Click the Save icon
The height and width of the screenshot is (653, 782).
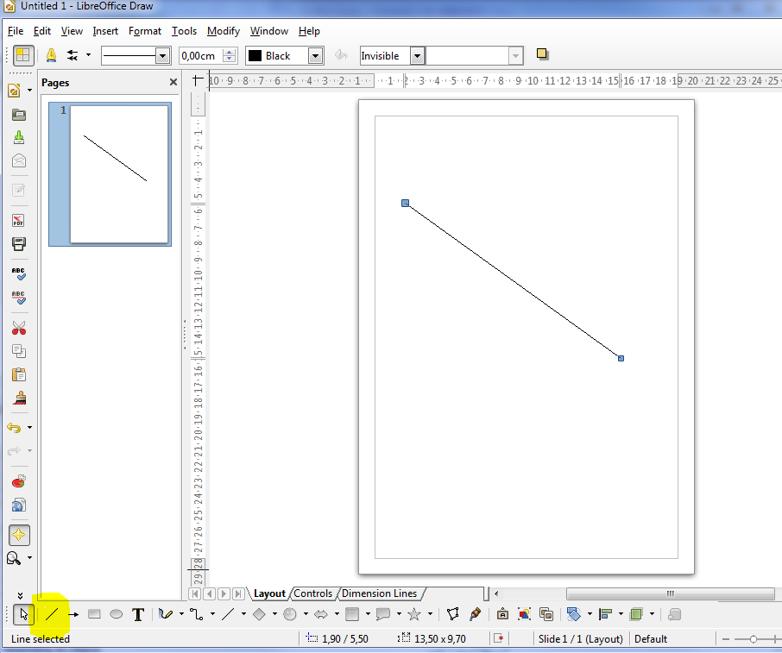[18, 137]
